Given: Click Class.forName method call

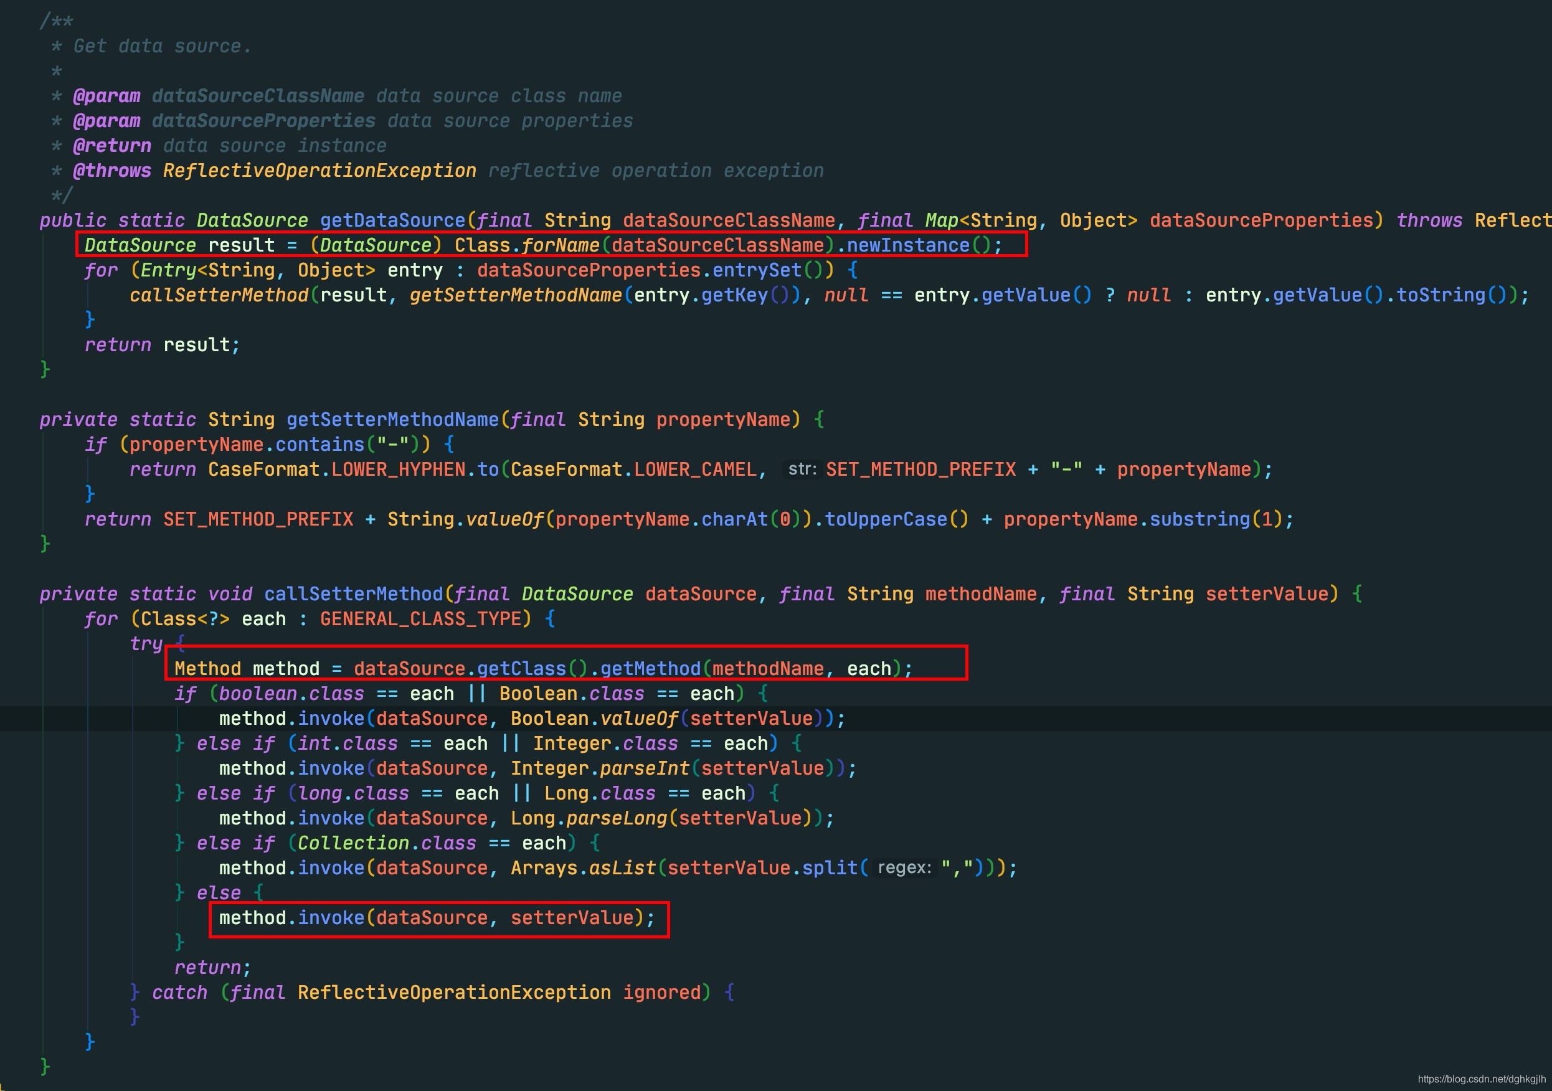Looking at the screenshot, I should click(x=528, y=245).
